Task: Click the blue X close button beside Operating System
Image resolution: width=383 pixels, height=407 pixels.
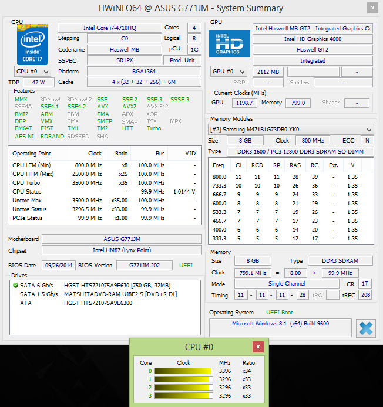Action: click(366, 328)
